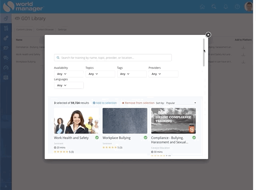Click the modal vertical scrollbar
256x190 pixels.
(x=204, y=53)
